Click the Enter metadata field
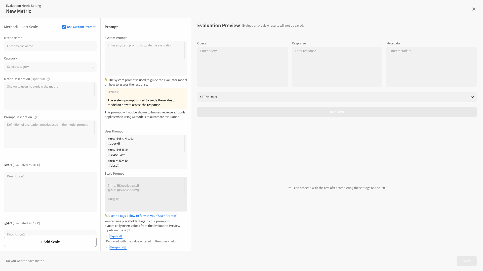The width and height of the screenshot is (483, 271). pyautogui.click(x=431, y=67)
